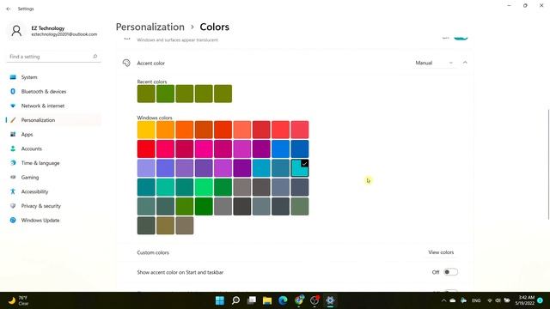Open the Windows Start menu

click(220, 300)
